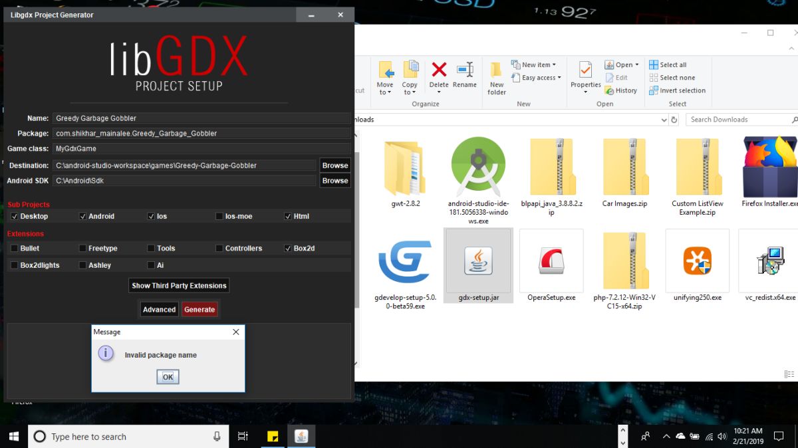This screenshot has width=798, height=448.
Task: Enable the Box2dlights extension checkbox
Action: (15, 265)
